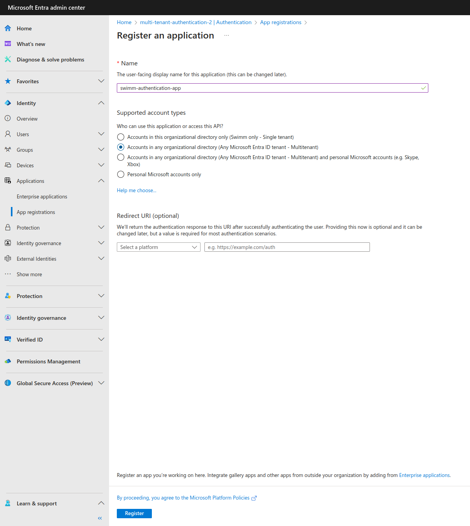Viewport: 470px width, 526px height.
Task: Click the Verified ID card icon
Action: 8,339
